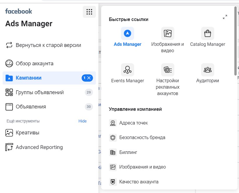Click the folder icon beside Кампании
Viewport: 239px width, 193px height.
click(x=9, y=78)
